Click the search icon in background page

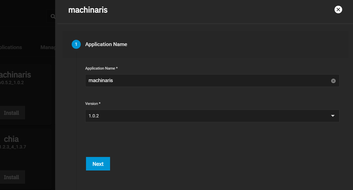(53, 16)
